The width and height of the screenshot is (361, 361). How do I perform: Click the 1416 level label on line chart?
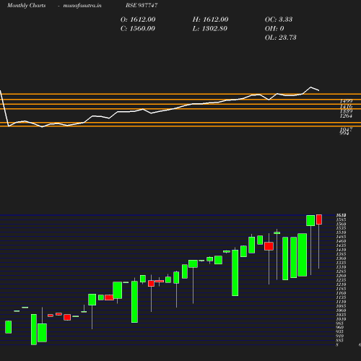pos(346,106)
